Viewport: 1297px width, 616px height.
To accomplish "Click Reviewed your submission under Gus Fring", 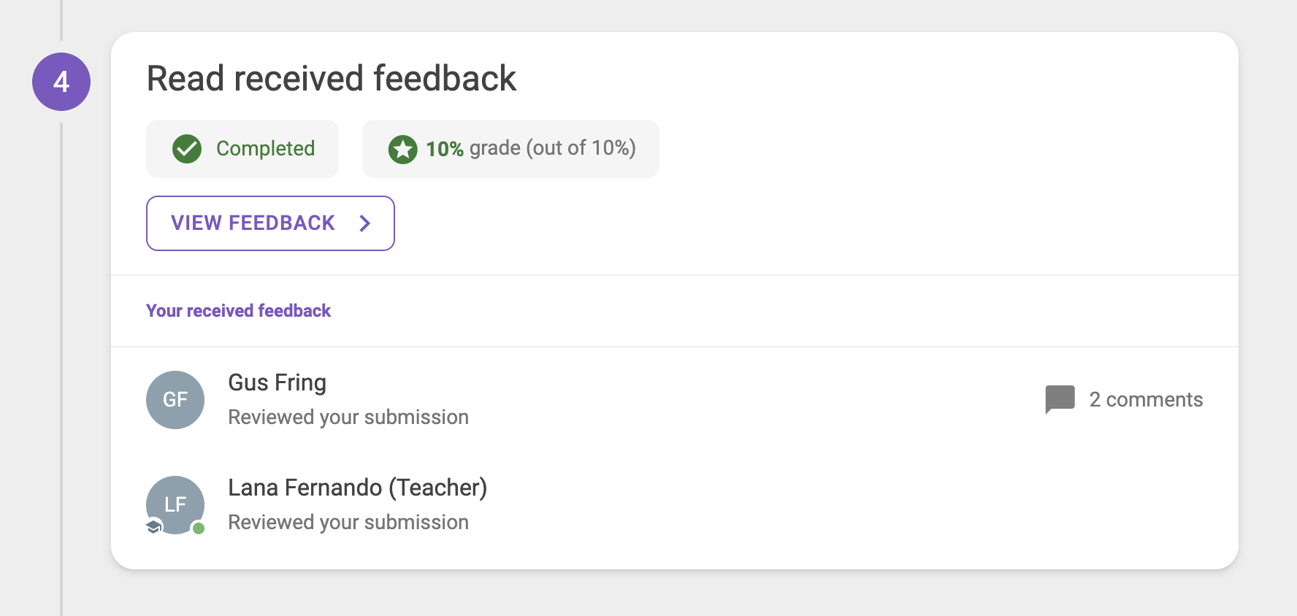I will coord(348,417).
